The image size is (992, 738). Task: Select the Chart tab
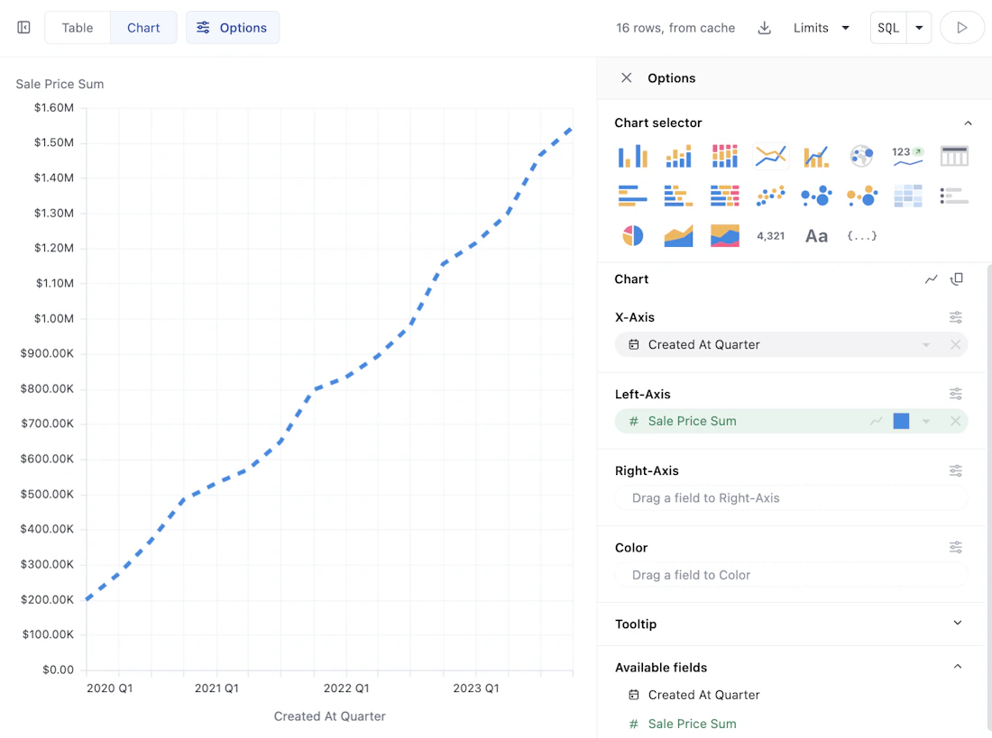point(142,27)
